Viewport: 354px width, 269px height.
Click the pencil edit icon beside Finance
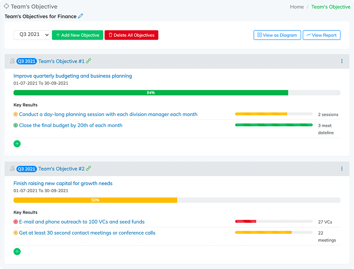[81, 16]
